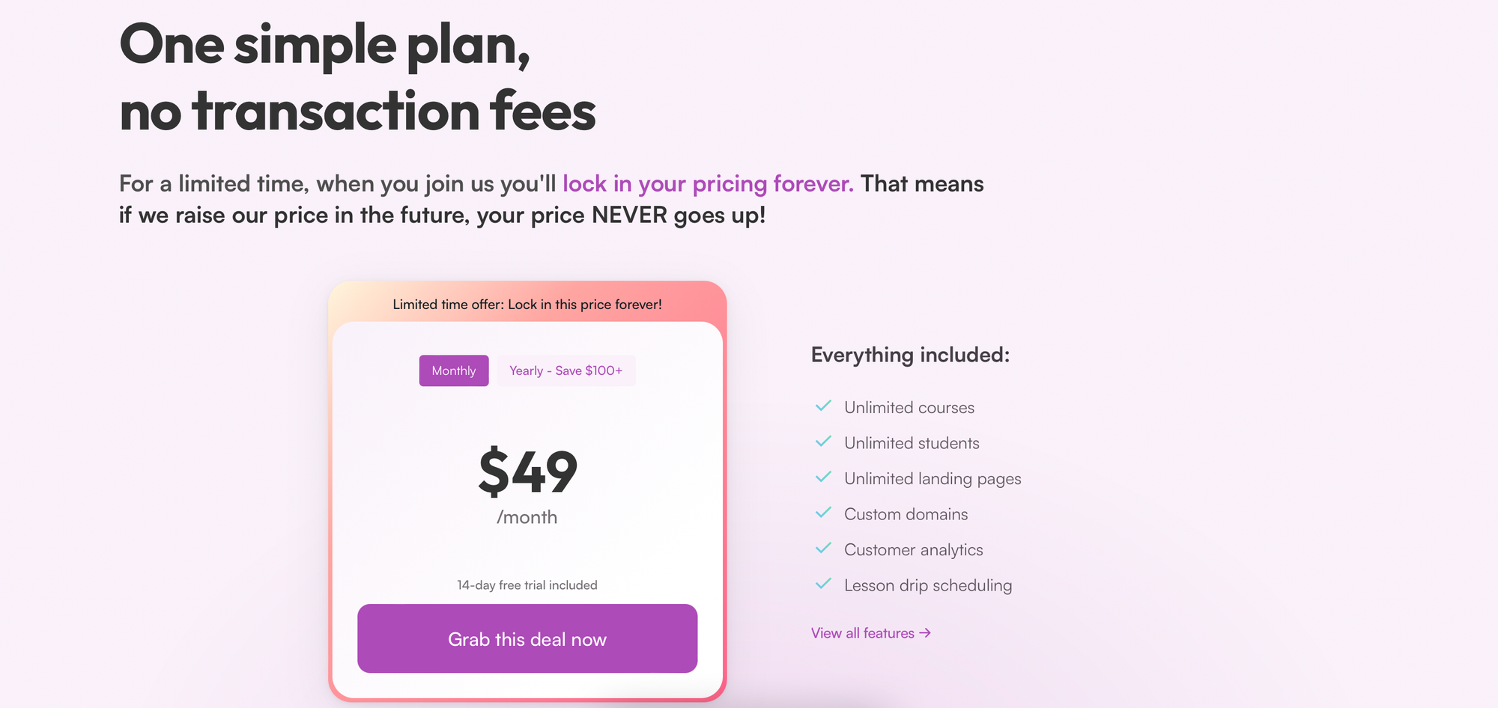Click the 14-day free trial included text
Viewport: 1498px width, 708px height.
[527, 585]
